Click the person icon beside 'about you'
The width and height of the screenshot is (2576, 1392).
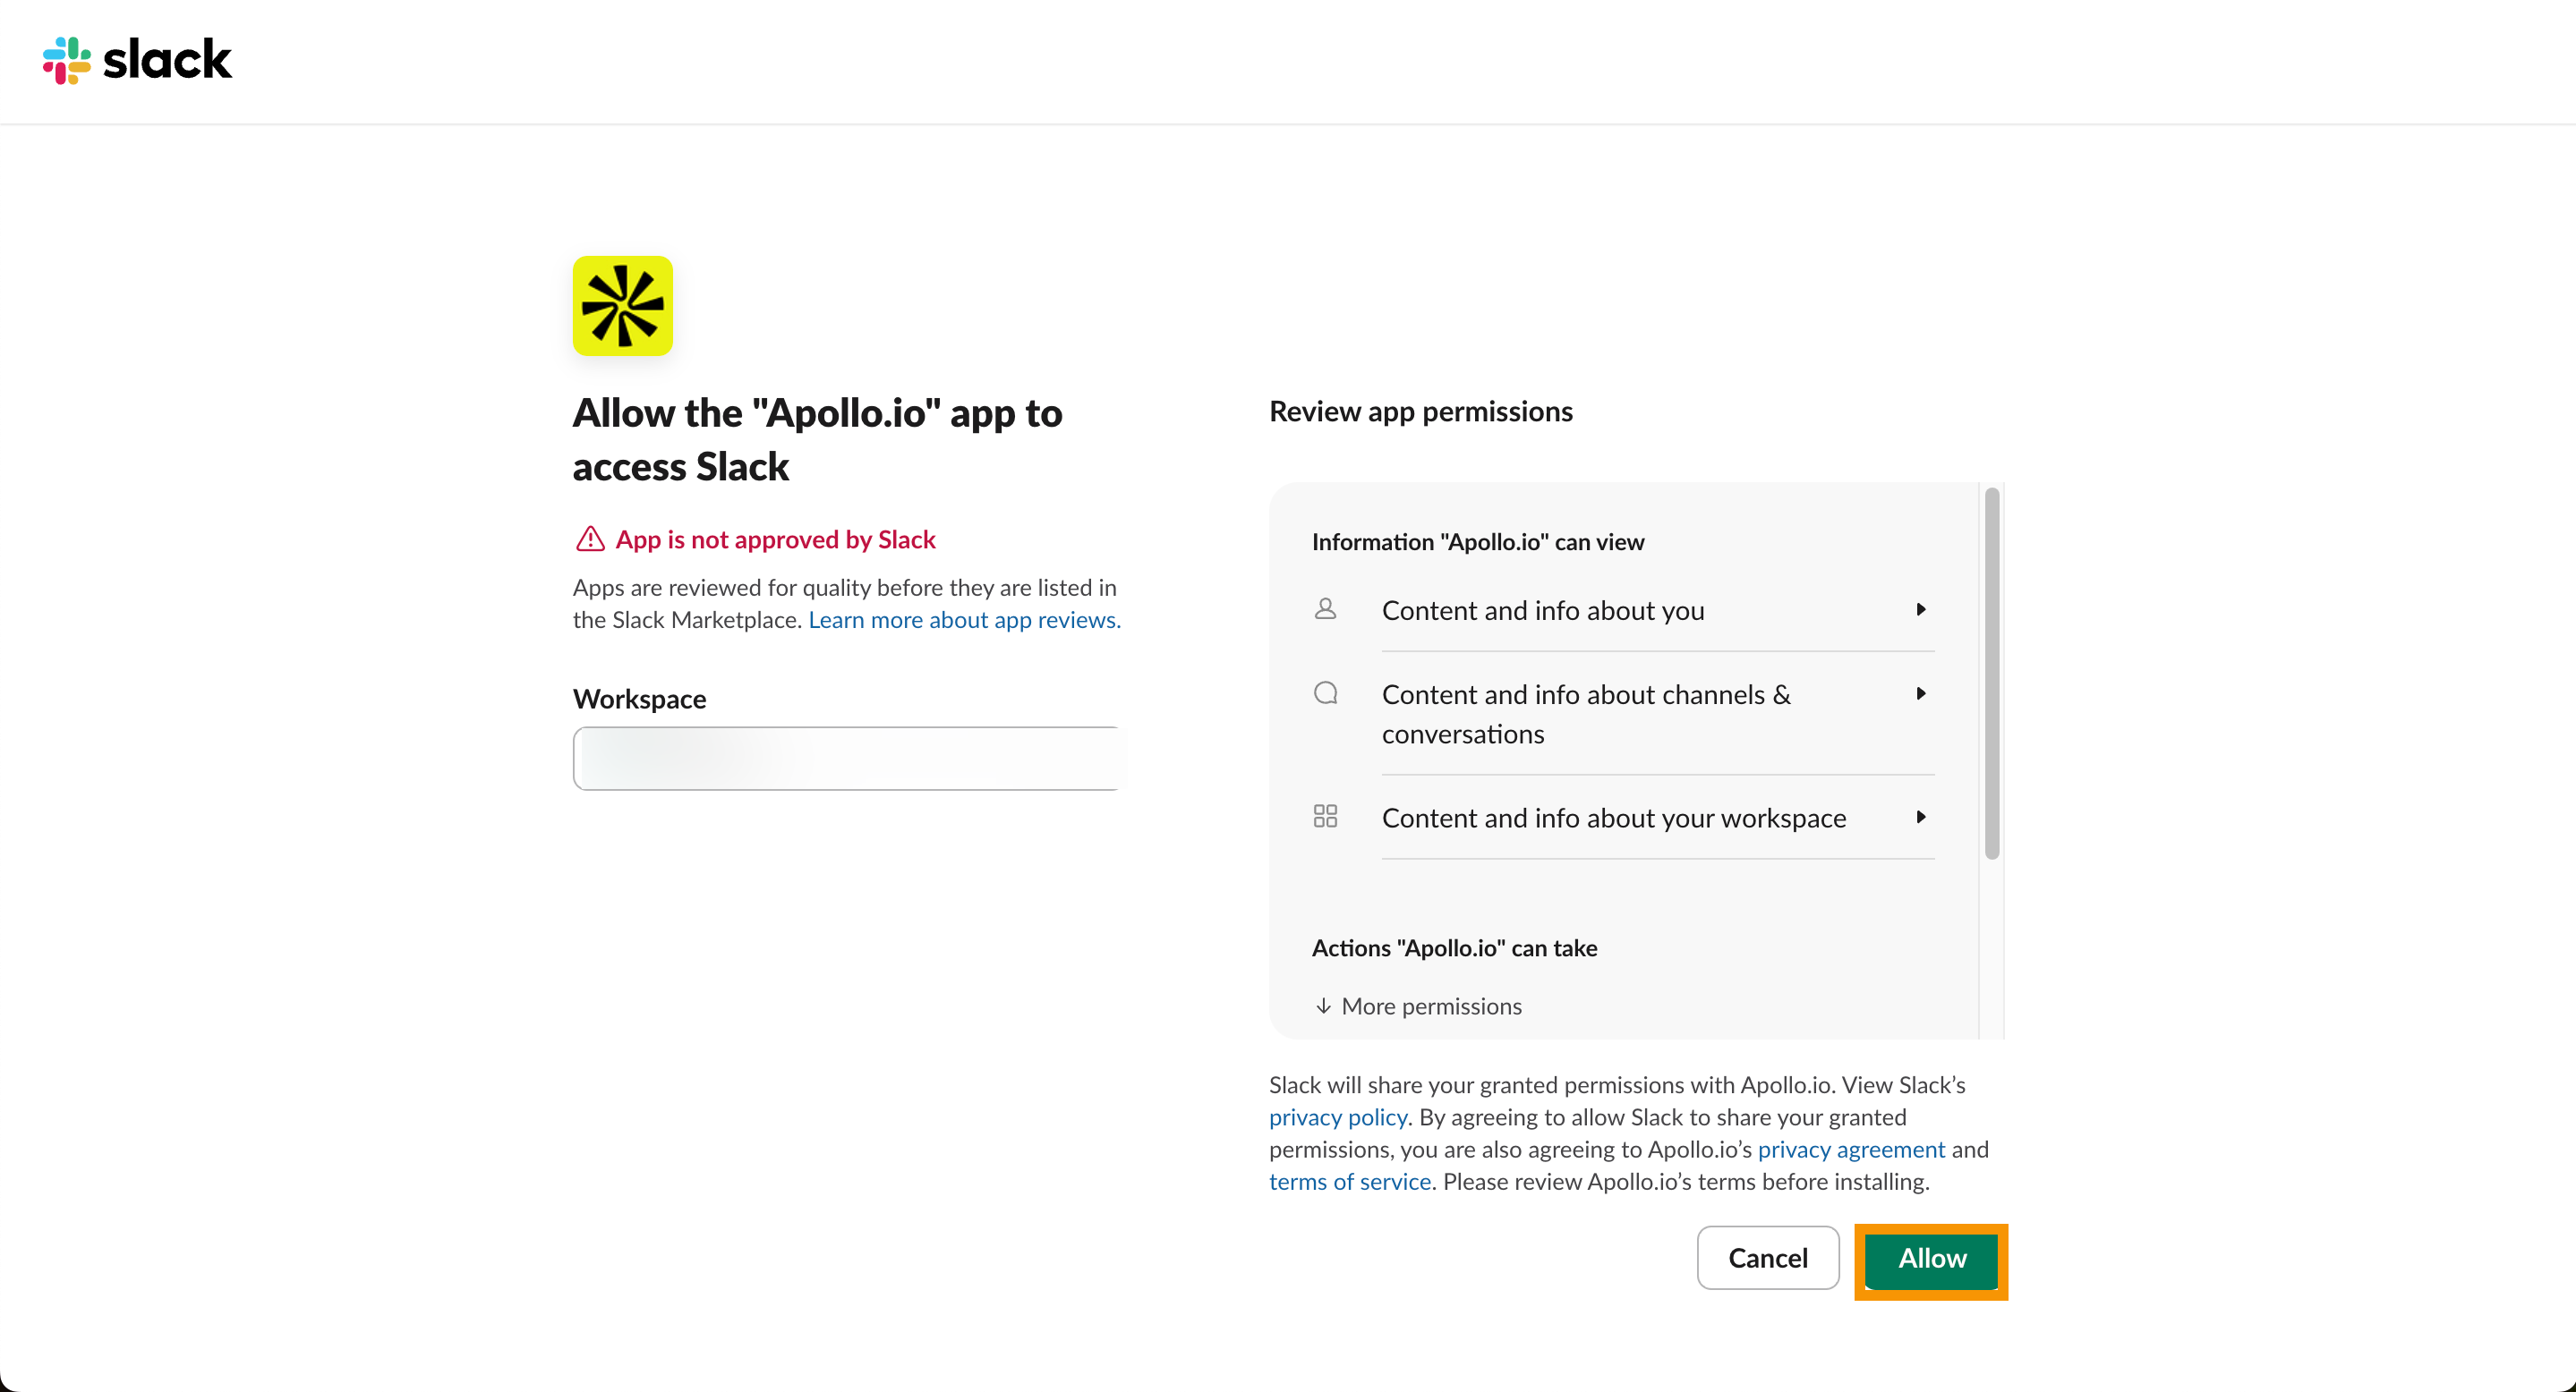point(1325,609)
